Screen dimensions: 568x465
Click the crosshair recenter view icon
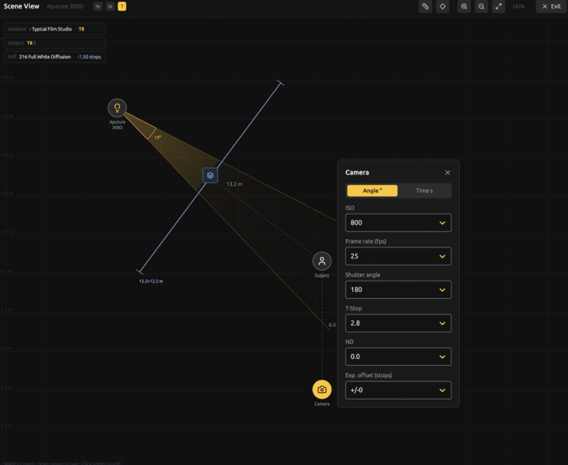(x=443, y=6)
